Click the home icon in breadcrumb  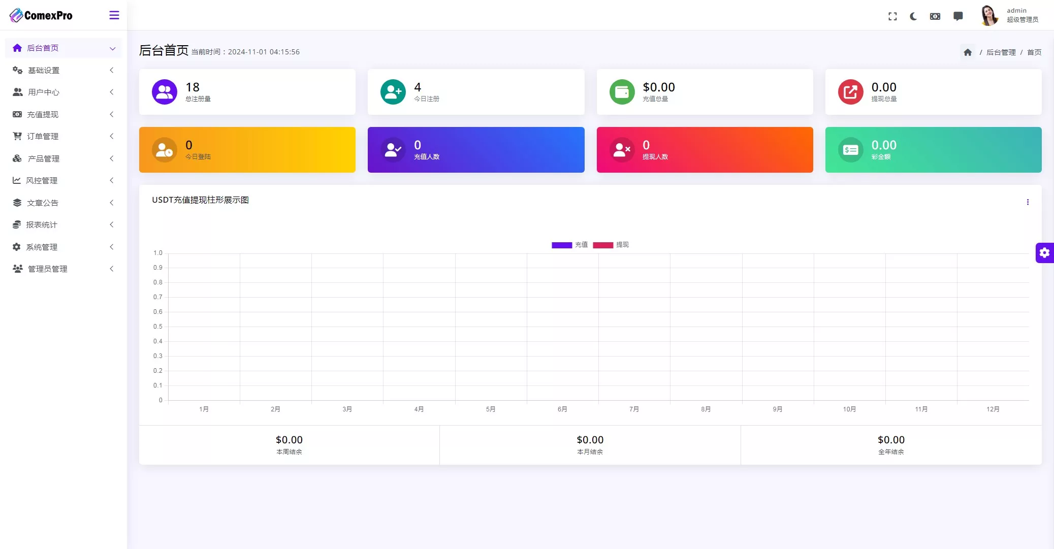968,52
